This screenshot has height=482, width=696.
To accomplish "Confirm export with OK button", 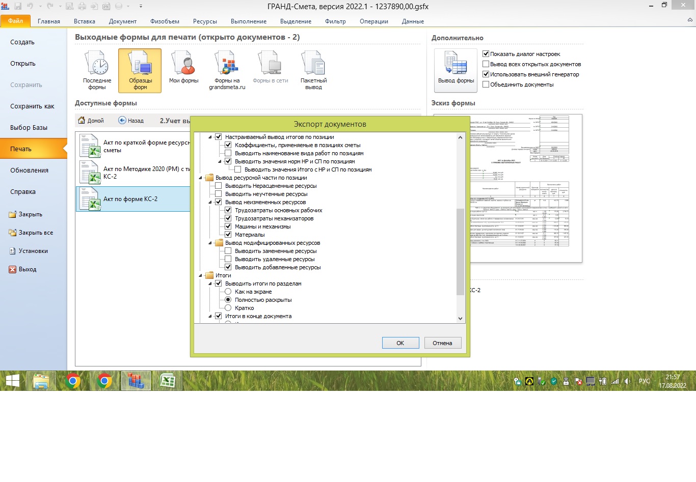I will pyautogui.click(x=400, y=343).
